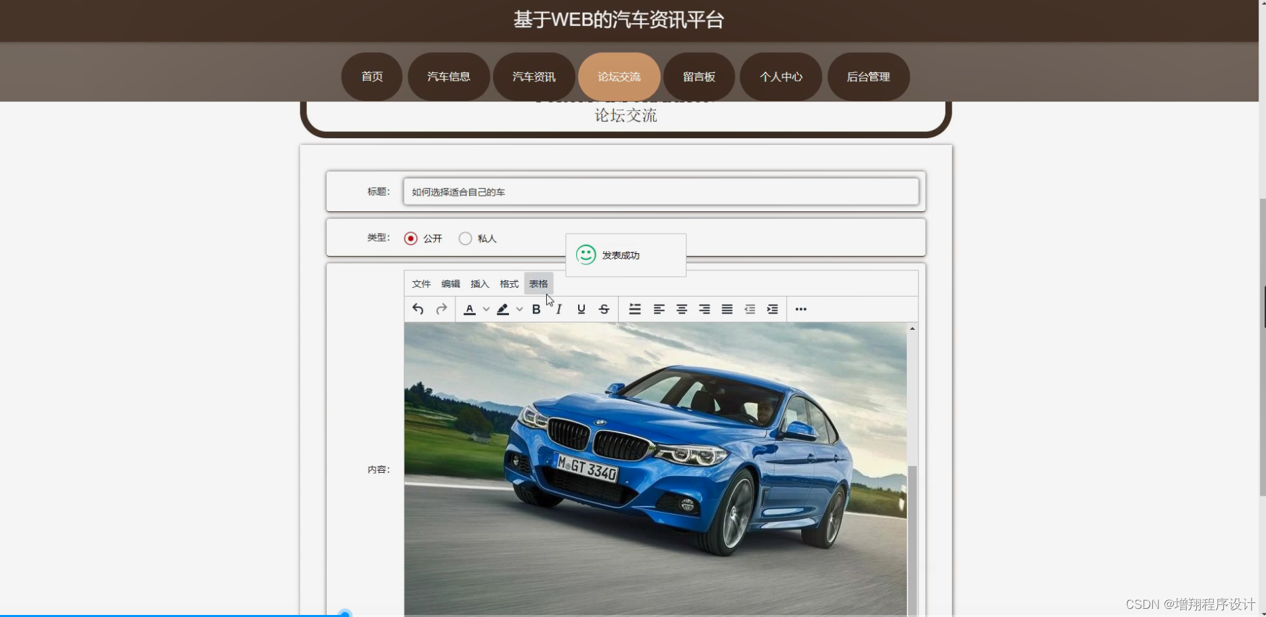Apply italic formatting to text
This screenshot has width=1266, height=617.
[558, 309]
